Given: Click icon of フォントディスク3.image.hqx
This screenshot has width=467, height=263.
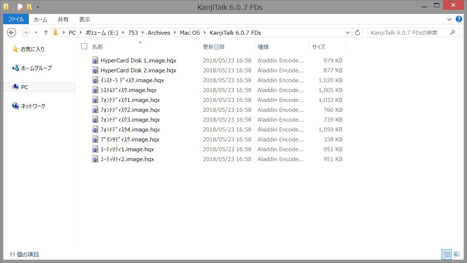Looking at the screenshot, I should coord(95,119).
